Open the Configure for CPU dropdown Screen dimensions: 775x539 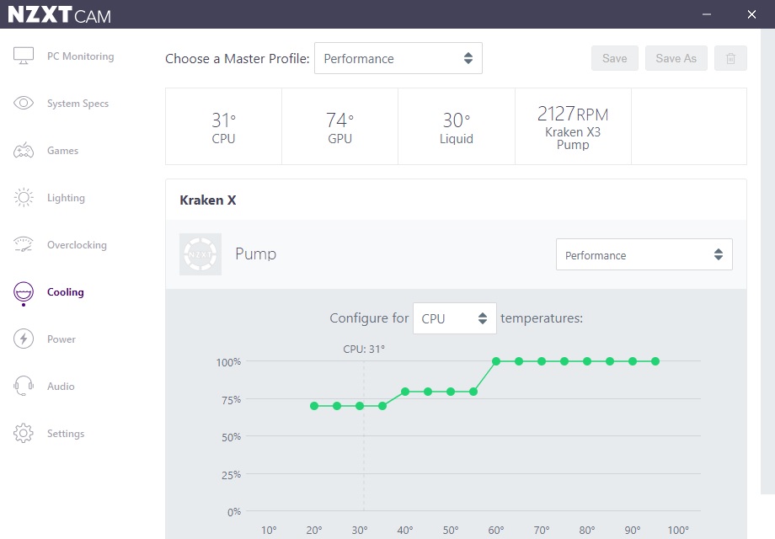455,318
